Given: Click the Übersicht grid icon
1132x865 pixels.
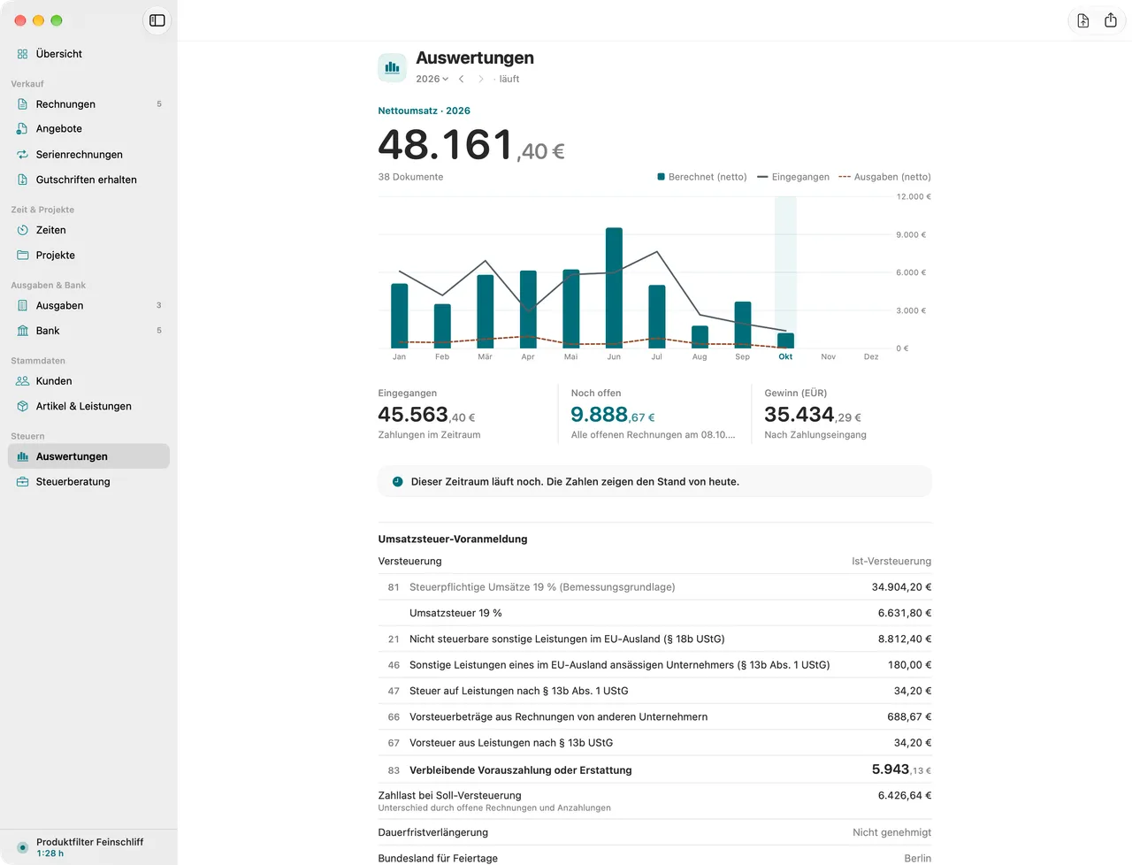Looking at the screenshot, I should point(23,54).
